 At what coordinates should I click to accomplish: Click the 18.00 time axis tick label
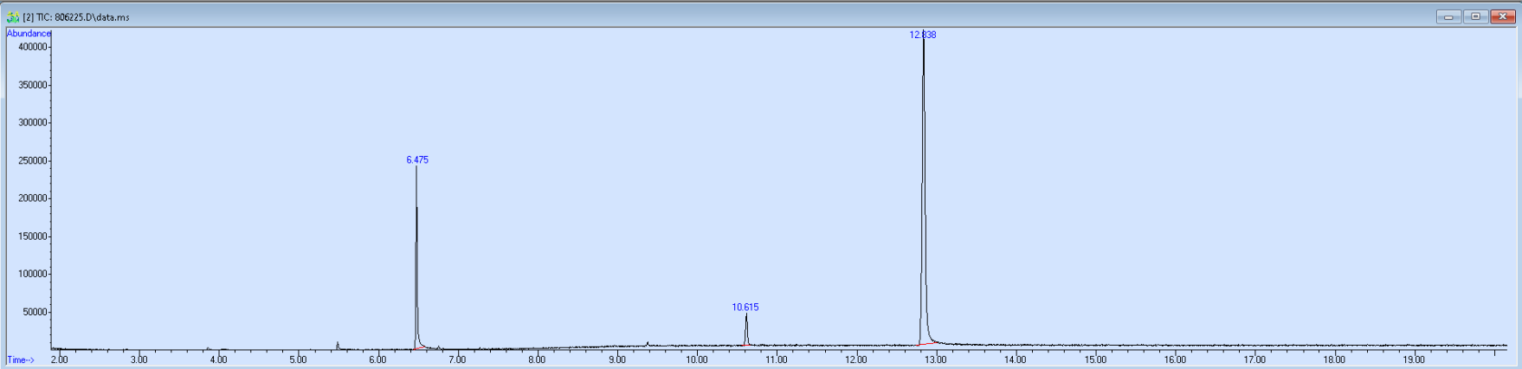coord(1334,359)
